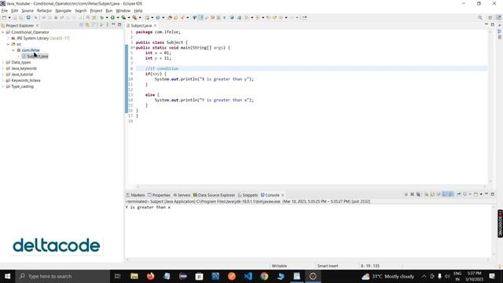Click the Display Selected Console icon
503x283 pixels.
pos(464,194)
